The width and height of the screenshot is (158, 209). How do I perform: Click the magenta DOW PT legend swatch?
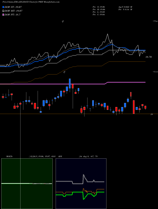[3, 15]
